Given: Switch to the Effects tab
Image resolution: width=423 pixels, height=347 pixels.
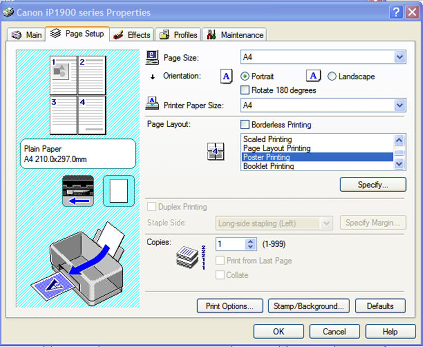Looking at the screenshot, I should tap(133, 35).
